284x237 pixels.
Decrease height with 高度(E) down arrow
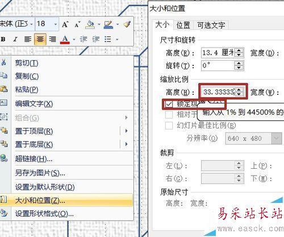pyautogui.click(x=239, y=55)
